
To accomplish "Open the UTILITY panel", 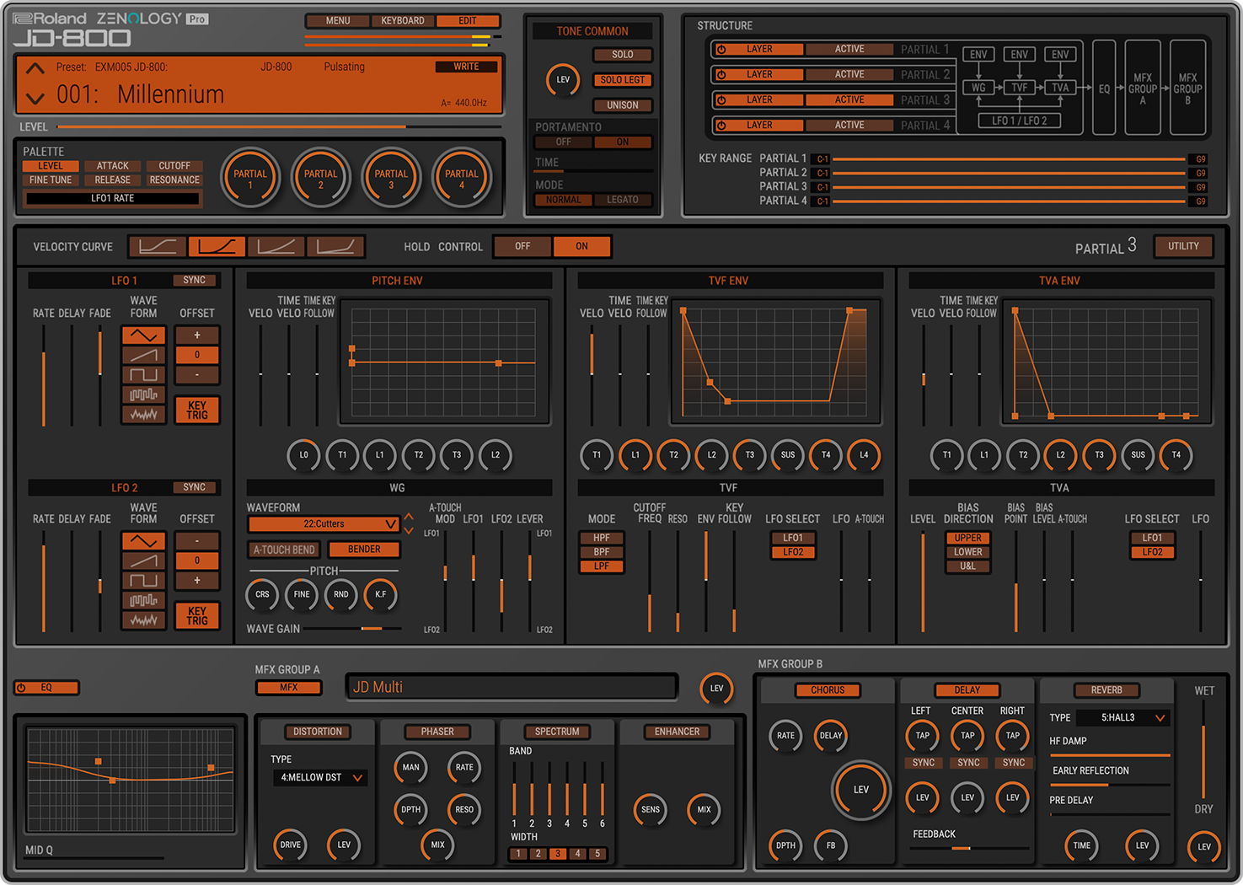I will 1183,246.
